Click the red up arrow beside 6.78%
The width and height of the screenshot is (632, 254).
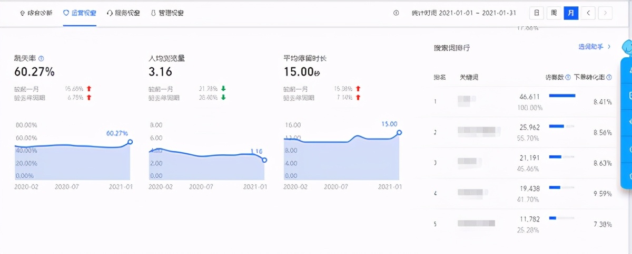coord(88,98)
